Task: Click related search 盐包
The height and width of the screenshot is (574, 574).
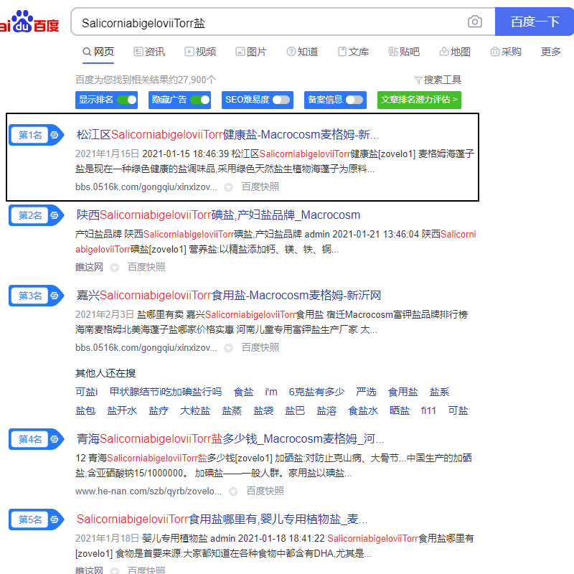Action: tap(85, 410)
